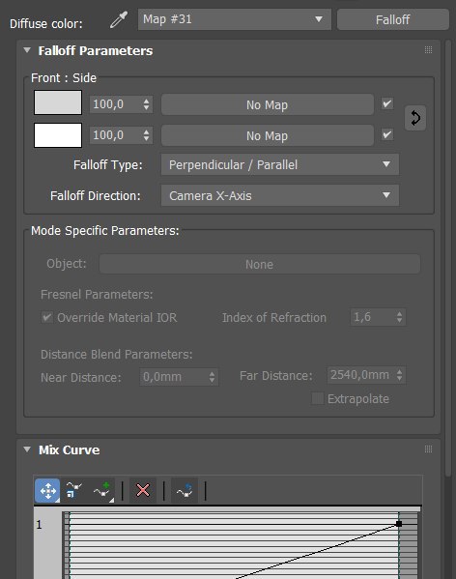Open the light gray front color swatch
The width and height of the screenshot is (456, 579).
point(58,102)
